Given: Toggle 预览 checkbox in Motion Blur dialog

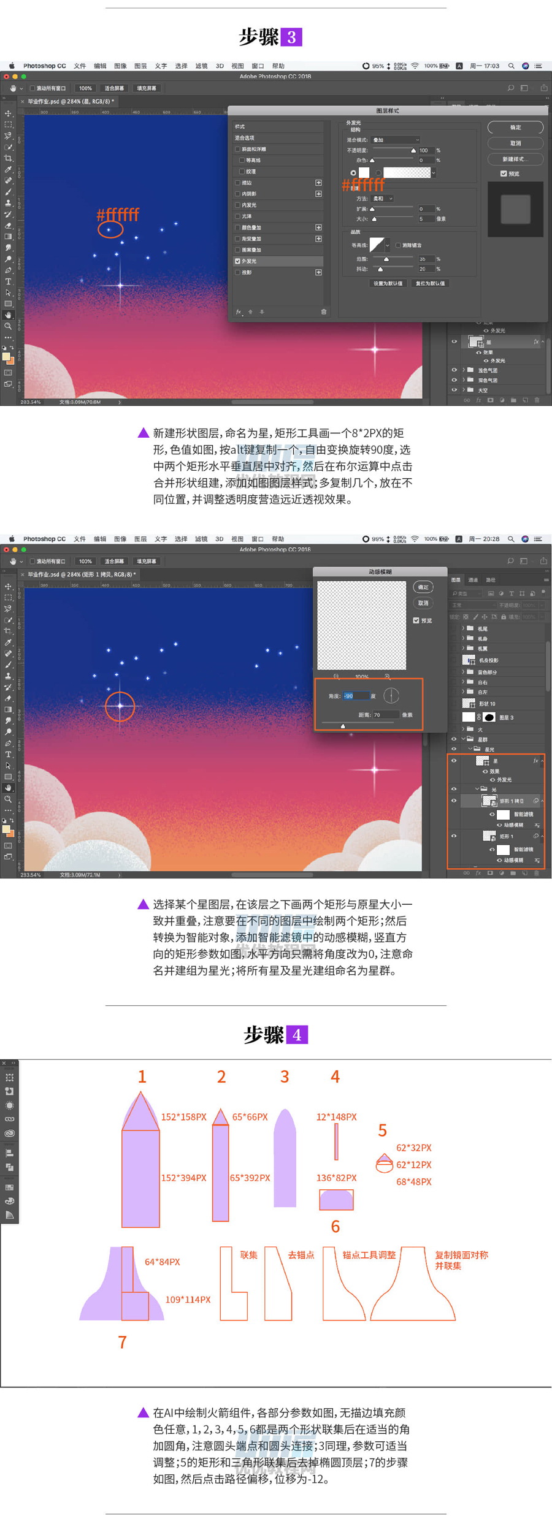Looking at the screenshot, I should click(416, 620).
